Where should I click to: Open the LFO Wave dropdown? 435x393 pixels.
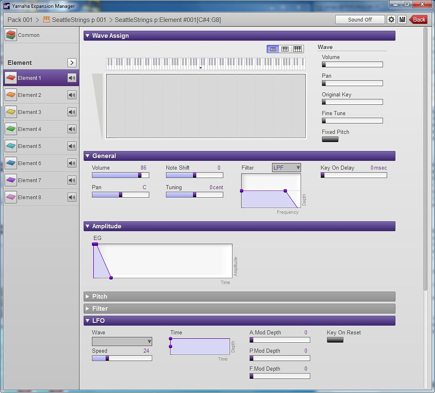(x=122, y=341)
